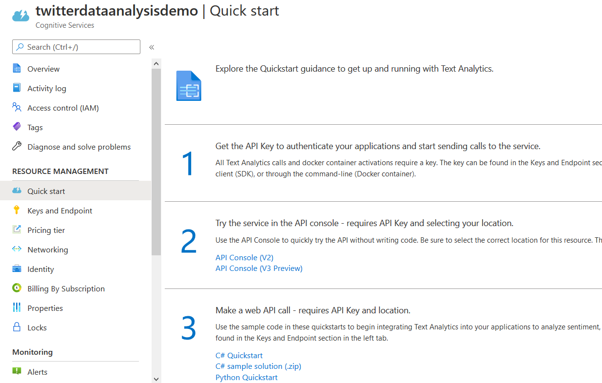This screenshot has height=383, width=602.
Task: Click the Access control (IAM) people icon
Action: coord(17,108)
